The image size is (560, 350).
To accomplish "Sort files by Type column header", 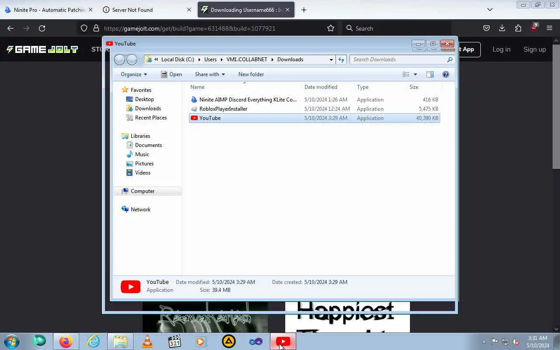I will pos(381,87).
